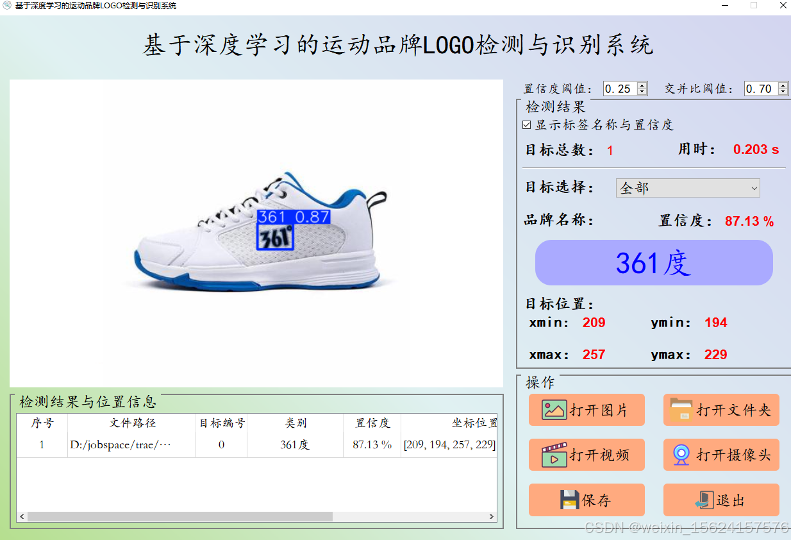The image size is (791, 540).
Task: Click the 目标总数 value 1
Action: pos(610,151)
